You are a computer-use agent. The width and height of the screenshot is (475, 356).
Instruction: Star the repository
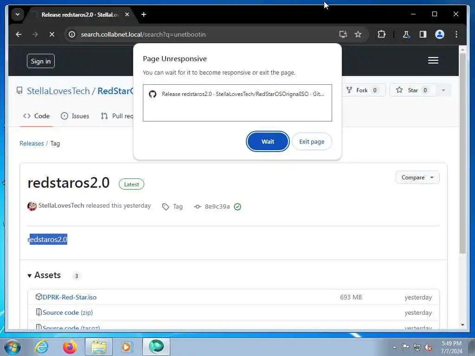(412, 90)
